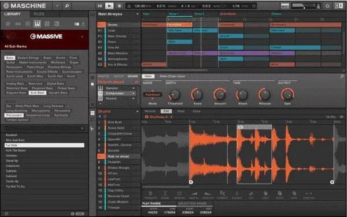Show the pad view icon beside Drums
The height and width of the screenshot is (217, 347).
93,113
